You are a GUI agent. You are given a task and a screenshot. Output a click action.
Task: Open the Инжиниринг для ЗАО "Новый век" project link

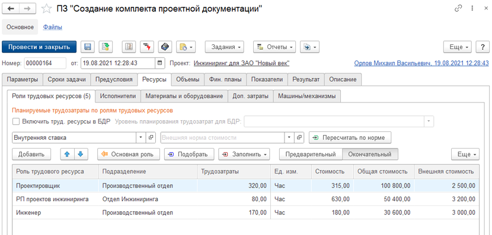(x=242, y=63)
